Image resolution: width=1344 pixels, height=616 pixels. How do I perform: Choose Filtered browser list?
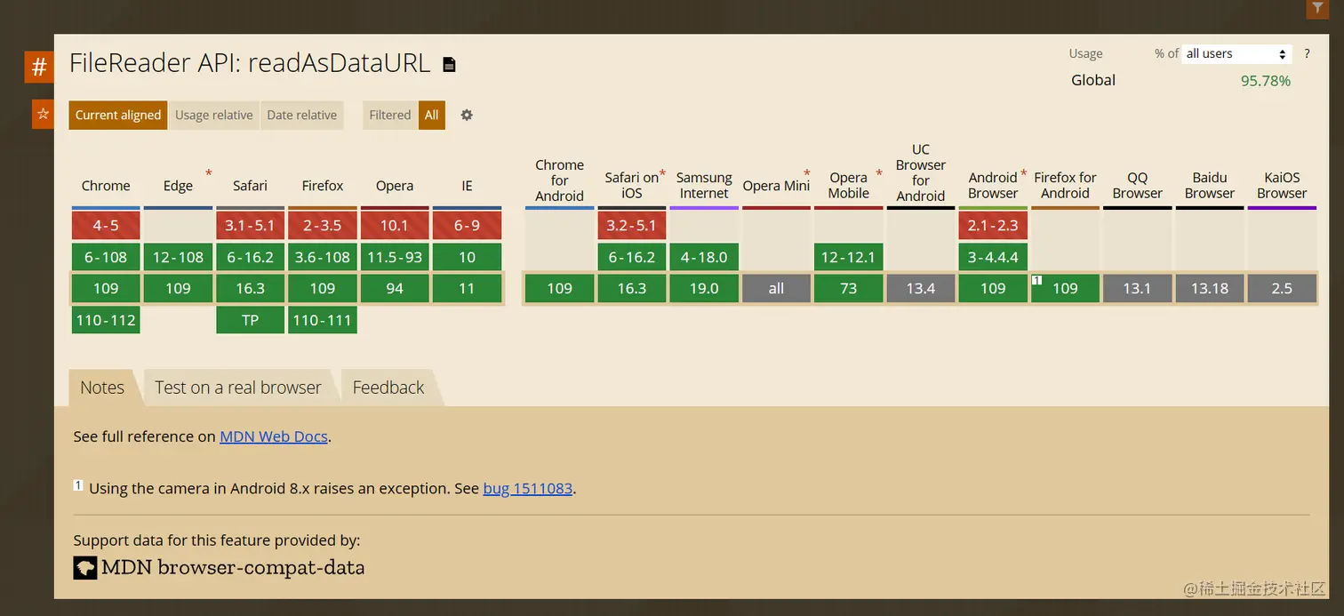pos(390,115)
